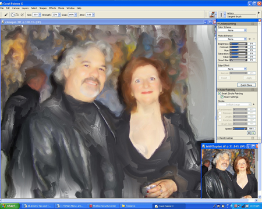Click the Quick Clone button

[x=246, y=85]
